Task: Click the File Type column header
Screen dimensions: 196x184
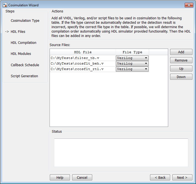Action: (132, 52)
